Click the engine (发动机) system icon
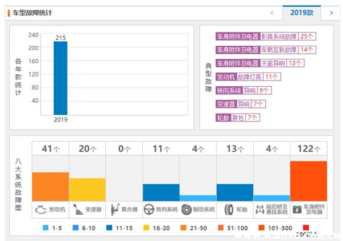 point(41,210)
